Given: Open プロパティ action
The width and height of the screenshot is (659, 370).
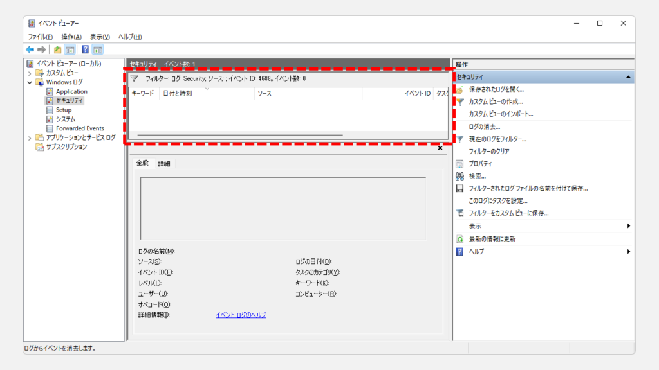Looking at the screenshot, I should pyautogui.click(x=480, y=164).
